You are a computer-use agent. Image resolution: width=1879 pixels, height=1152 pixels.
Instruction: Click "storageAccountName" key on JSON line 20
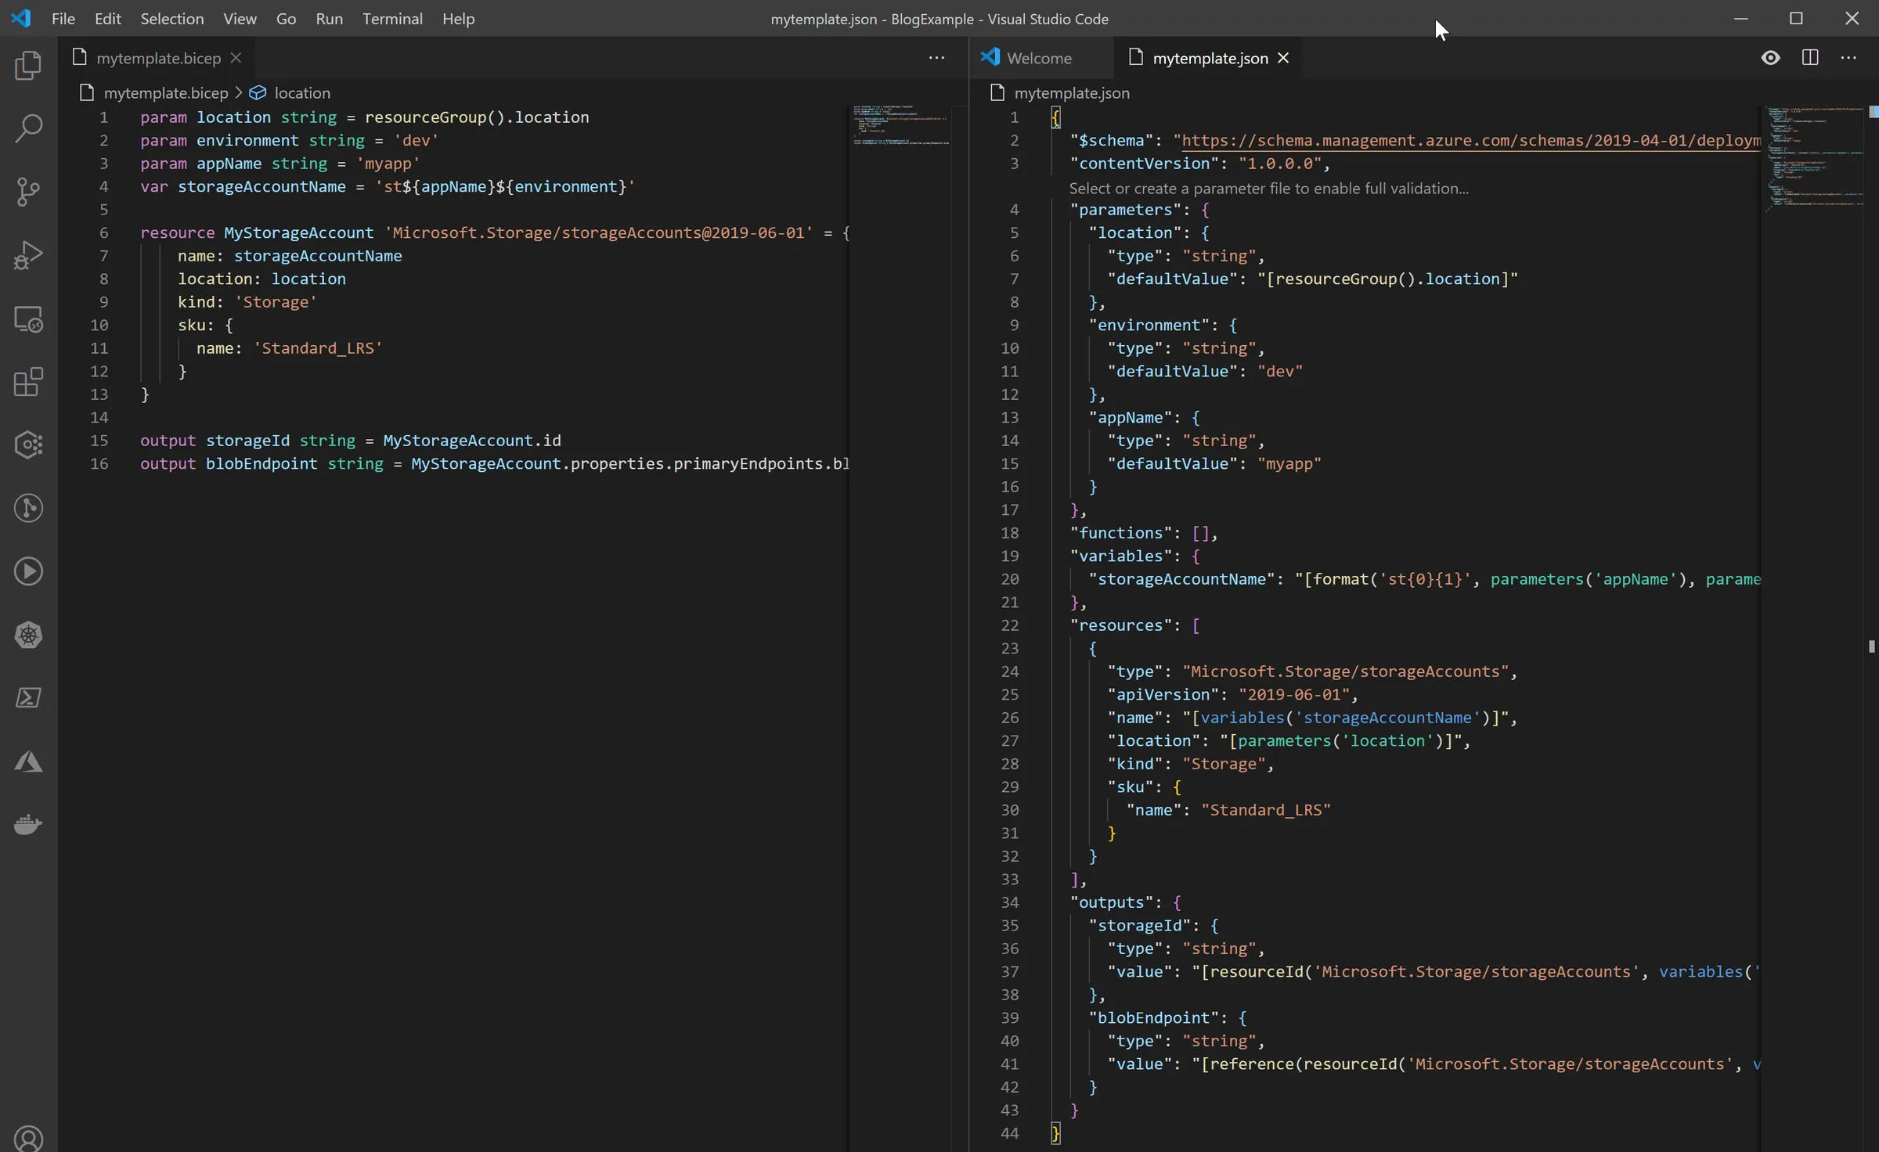coord(1182,579)
